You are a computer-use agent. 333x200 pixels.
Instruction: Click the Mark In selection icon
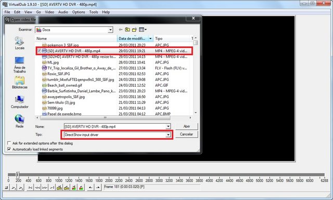tap(91, 188)
